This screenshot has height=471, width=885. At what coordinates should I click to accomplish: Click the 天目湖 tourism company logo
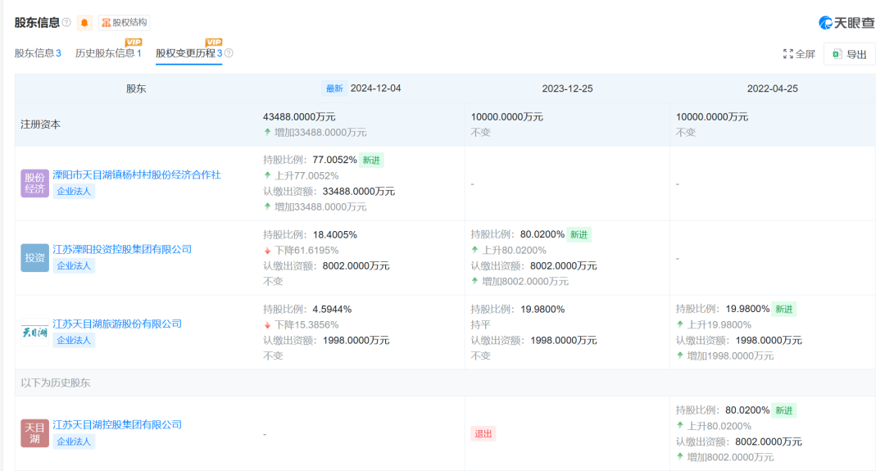point(35,332)
